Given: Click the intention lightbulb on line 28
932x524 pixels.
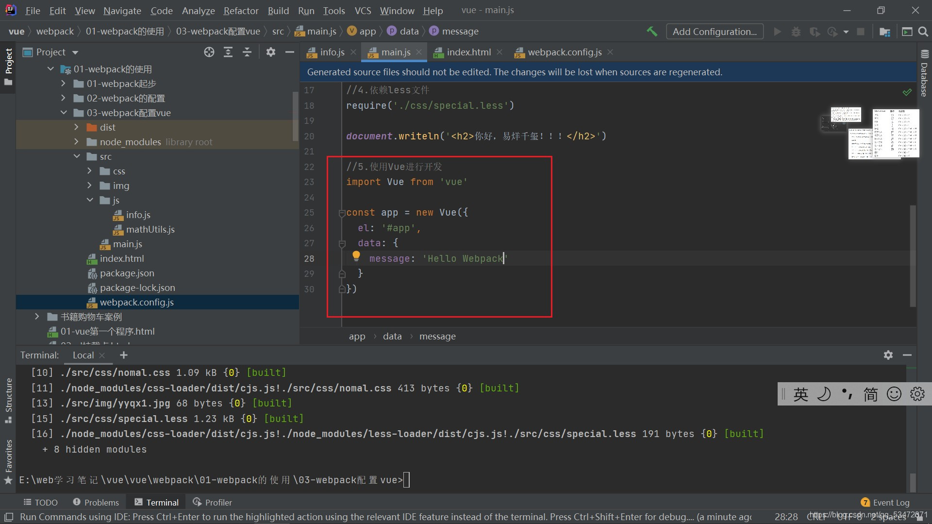Looking at the screenshot, I should pos(356,256).
